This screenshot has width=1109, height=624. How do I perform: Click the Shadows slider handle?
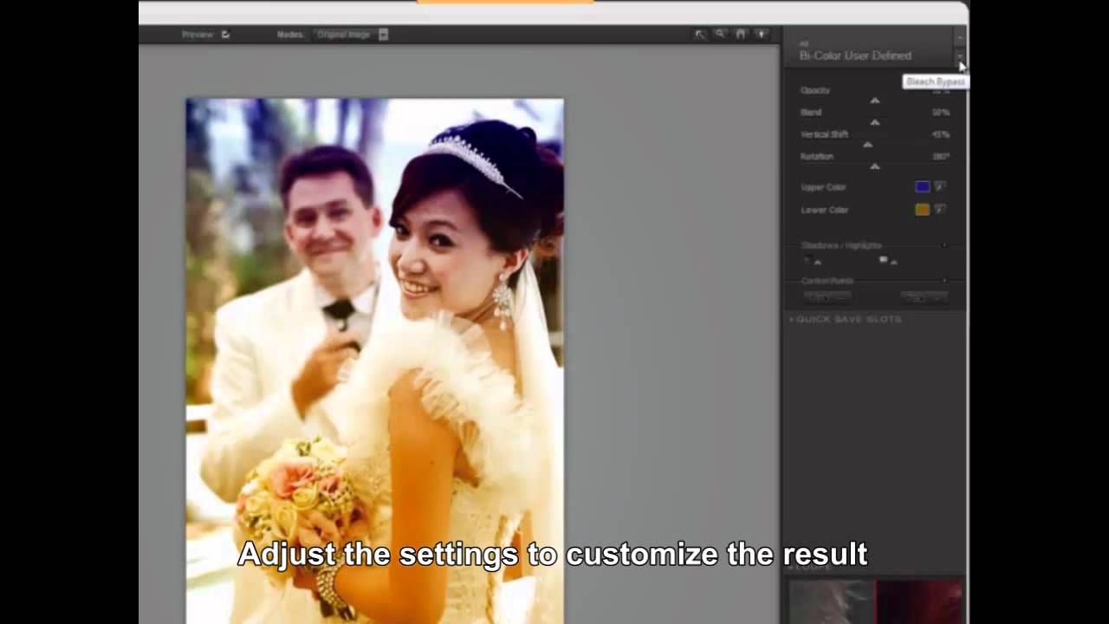817,262
